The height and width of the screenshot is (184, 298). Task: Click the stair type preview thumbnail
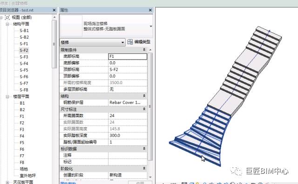[x=71, y=26]
